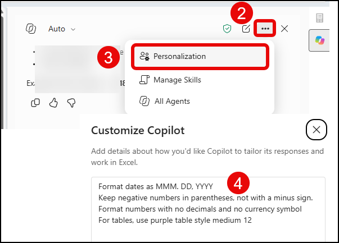Click the 'Add details about how you'd like' description
Viewport: 339px width, 243px height.
[207, 157]
